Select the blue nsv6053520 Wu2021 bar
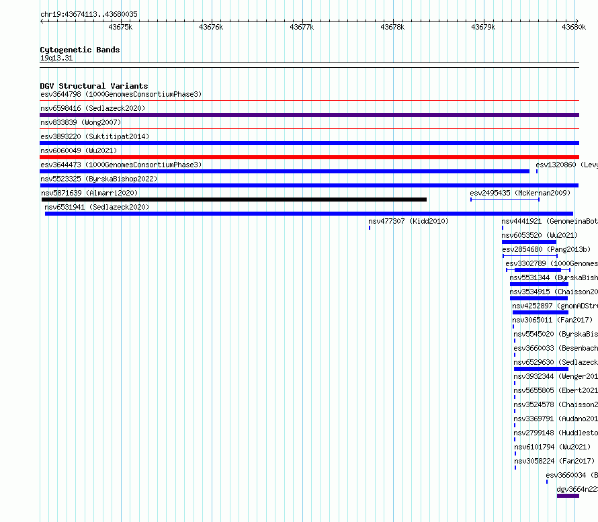Screen dimensions: 598x522 pos(529,242)
